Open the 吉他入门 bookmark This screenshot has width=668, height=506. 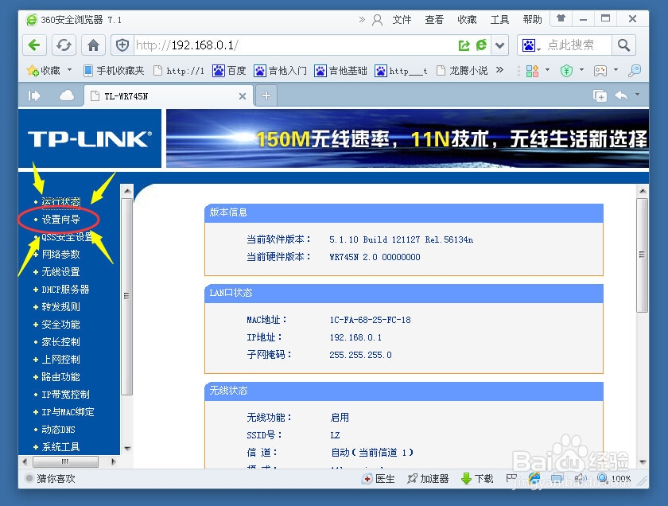coord(280,70)
